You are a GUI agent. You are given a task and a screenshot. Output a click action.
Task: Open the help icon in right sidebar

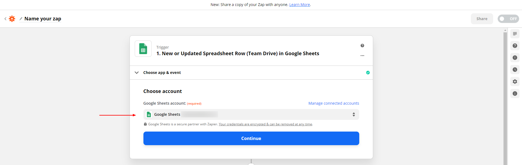pos(515,46)
